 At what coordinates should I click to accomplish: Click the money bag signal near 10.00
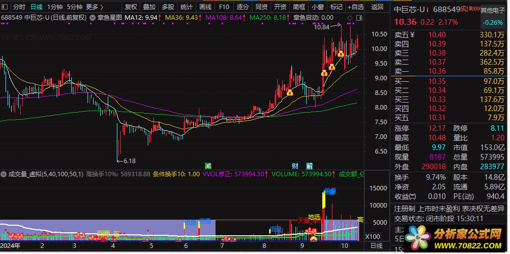(341, 53)
